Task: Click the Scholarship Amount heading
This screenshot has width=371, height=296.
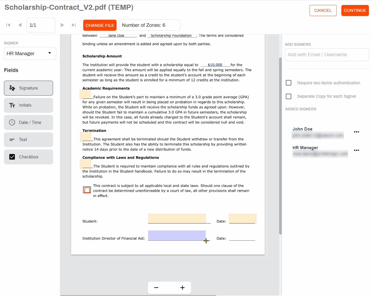Action: [102, 56]
